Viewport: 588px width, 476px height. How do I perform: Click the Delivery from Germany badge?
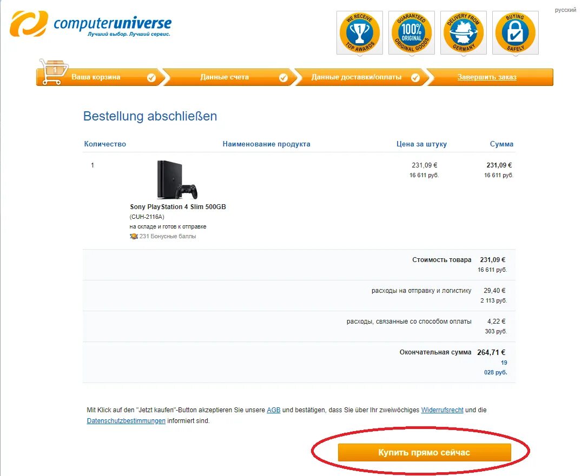click(x=464, y=33)
